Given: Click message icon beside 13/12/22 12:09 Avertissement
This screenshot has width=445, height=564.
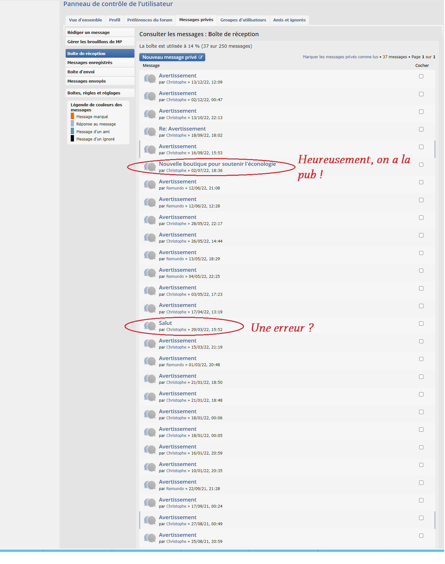Looking at the screenshot, I should (150, 78).
